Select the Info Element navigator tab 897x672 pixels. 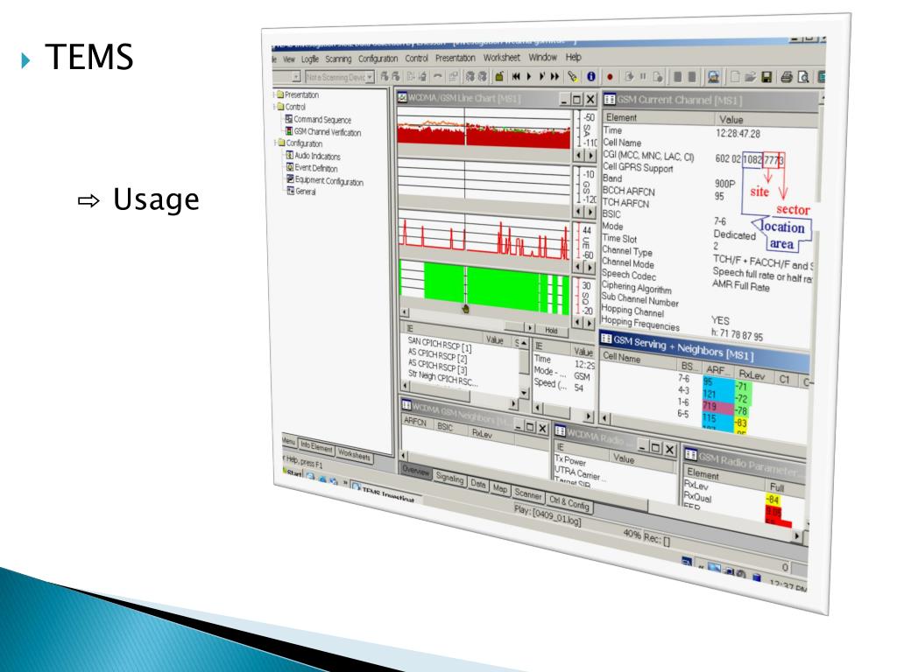[x=315, y=446]
